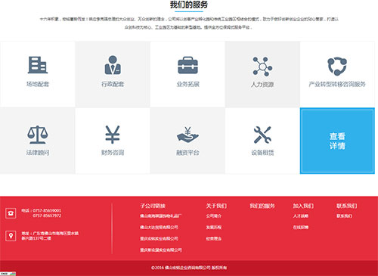The height and width of the screenshot is (276, 378).
Task: Open 我们的服务 footer heading
Action: click(262, 206)
